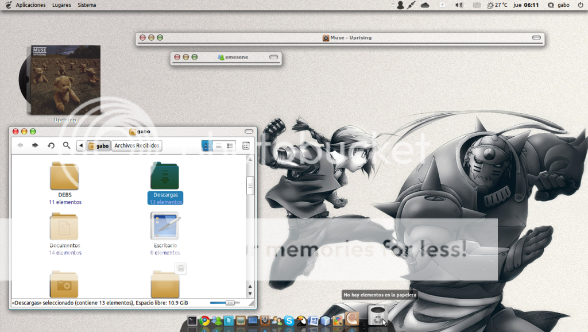Switch to compact view mode

230,146
